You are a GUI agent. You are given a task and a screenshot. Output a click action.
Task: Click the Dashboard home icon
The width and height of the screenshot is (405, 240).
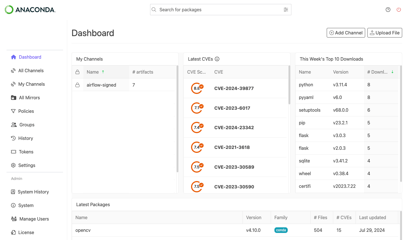[x=14, y=57]
